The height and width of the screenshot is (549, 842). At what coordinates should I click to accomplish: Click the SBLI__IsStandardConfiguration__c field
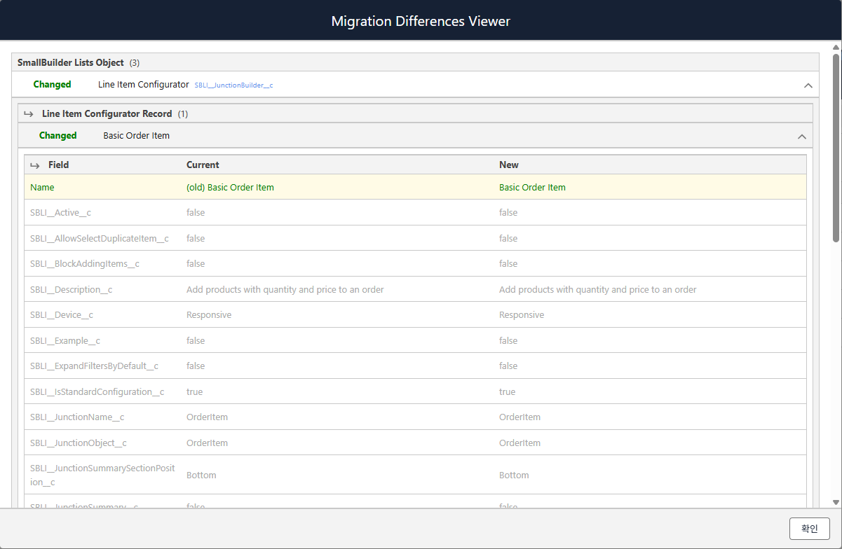(x=97, y=392)
